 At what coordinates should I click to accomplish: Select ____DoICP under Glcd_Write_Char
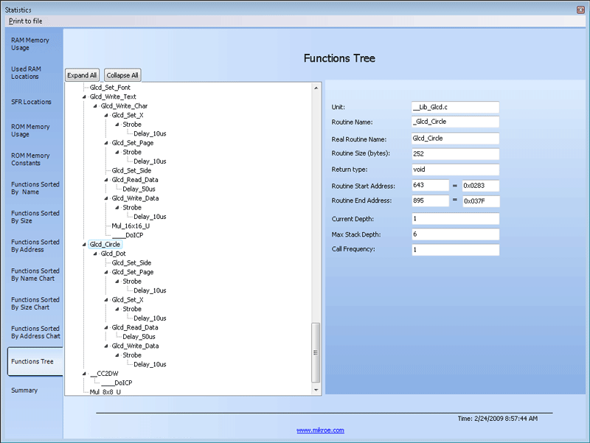128,235
